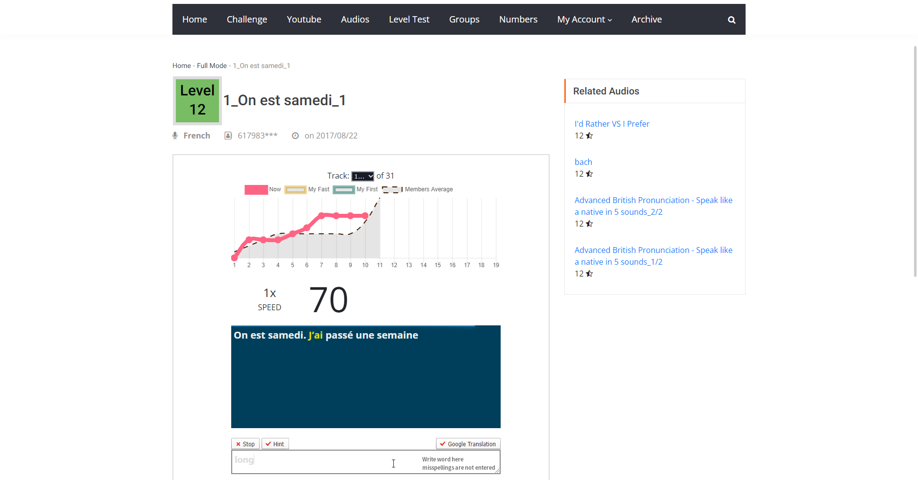The height and width of the screenshot is (480, 918).
Task: Open the Track number dropdown
Action: click(x=362, y=176)
